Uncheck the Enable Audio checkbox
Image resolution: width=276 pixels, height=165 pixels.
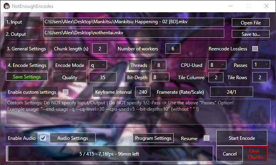tap(43, 138)
